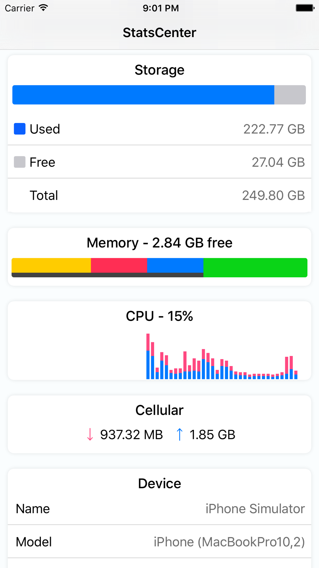Tap the yellow memory bar segment
Image resolution: width=319 pixels, height=568 pixels.
[51, 265]
